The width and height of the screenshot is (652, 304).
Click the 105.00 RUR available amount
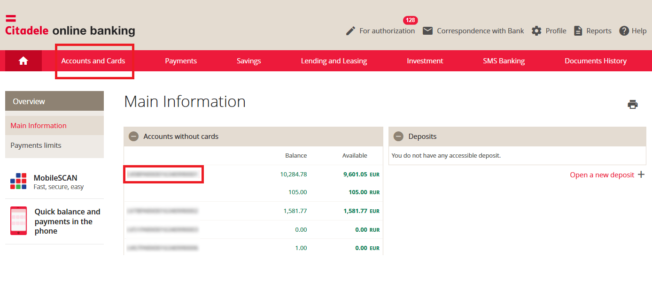click(364, 192)
